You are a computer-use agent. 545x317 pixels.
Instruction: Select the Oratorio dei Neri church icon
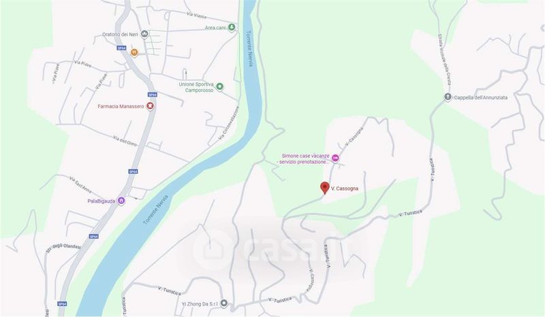pos(144,35)
